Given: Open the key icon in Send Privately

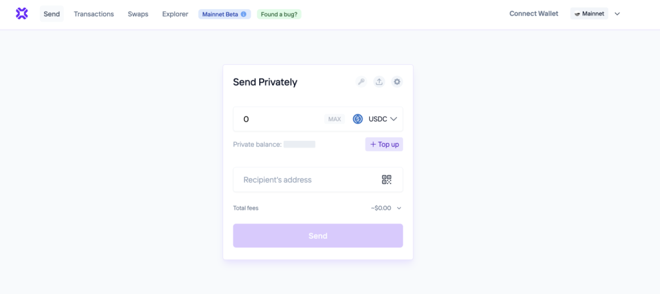Looking at the screenshot, I should [x=362, y=82].
